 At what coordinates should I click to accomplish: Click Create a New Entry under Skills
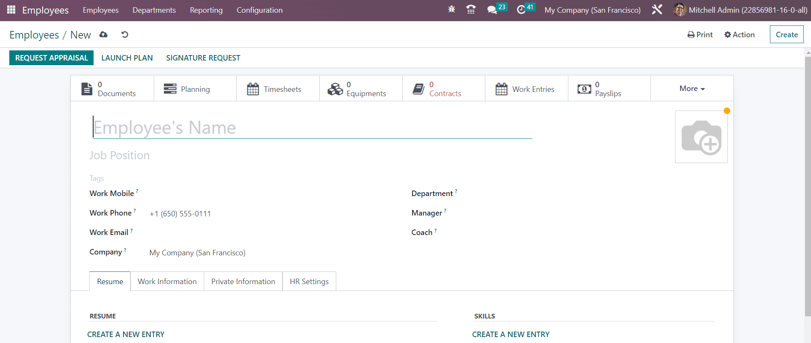(x=510, y=335)
